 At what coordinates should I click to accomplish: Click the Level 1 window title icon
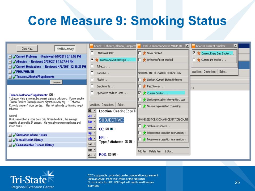(91, 46)
